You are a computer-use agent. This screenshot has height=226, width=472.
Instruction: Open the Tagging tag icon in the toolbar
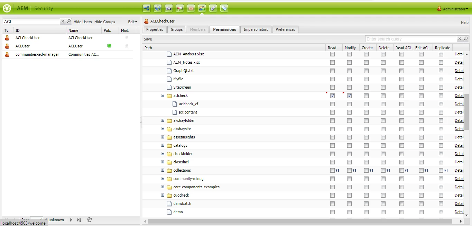point(224,8)
